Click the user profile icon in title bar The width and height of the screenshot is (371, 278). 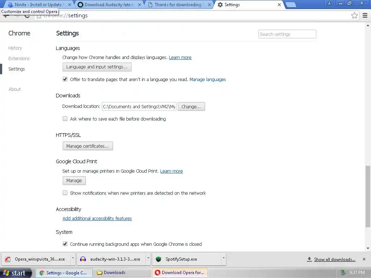point(329,3)
